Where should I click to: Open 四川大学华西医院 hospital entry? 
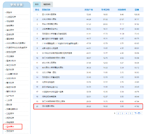(49, 15)
